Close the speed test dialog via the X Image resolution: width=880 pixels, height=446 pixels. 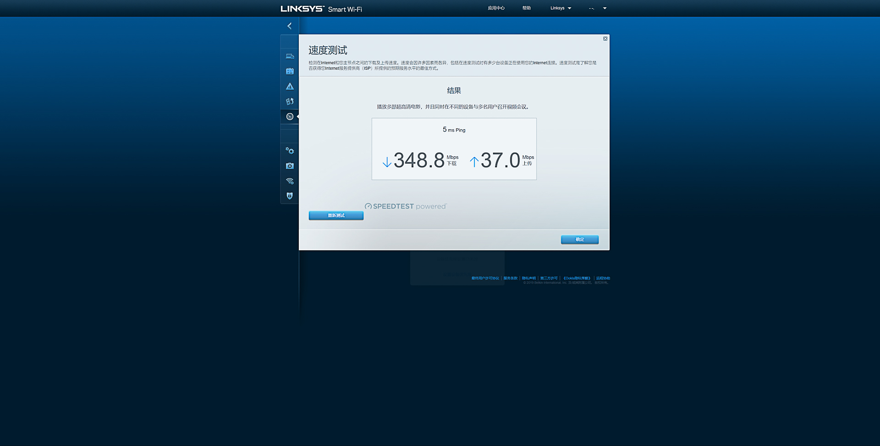coord(605,39)
